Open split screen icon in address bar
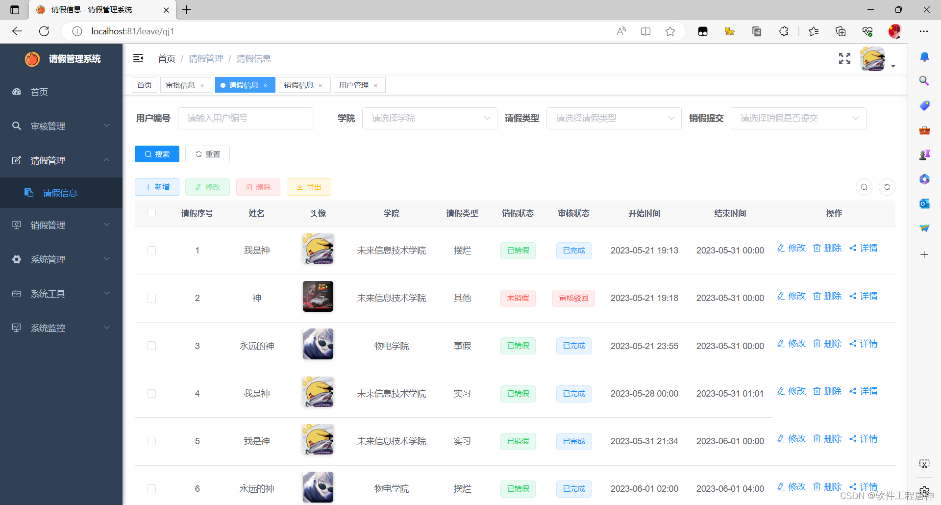941x505 pixels. coord(645,31)
